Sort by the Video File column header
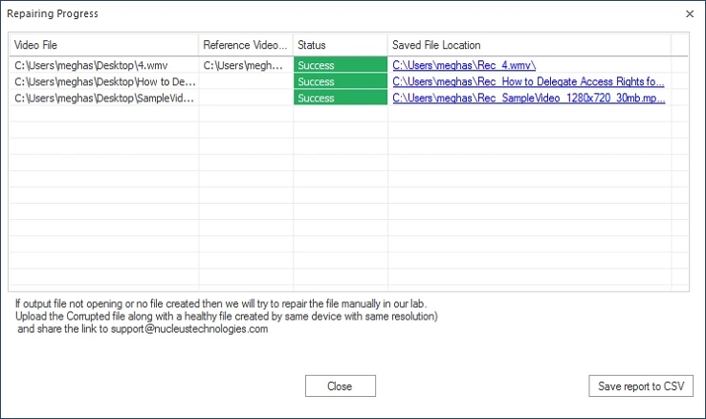Viewport: 706px width, 419px height. coord(103,45)
